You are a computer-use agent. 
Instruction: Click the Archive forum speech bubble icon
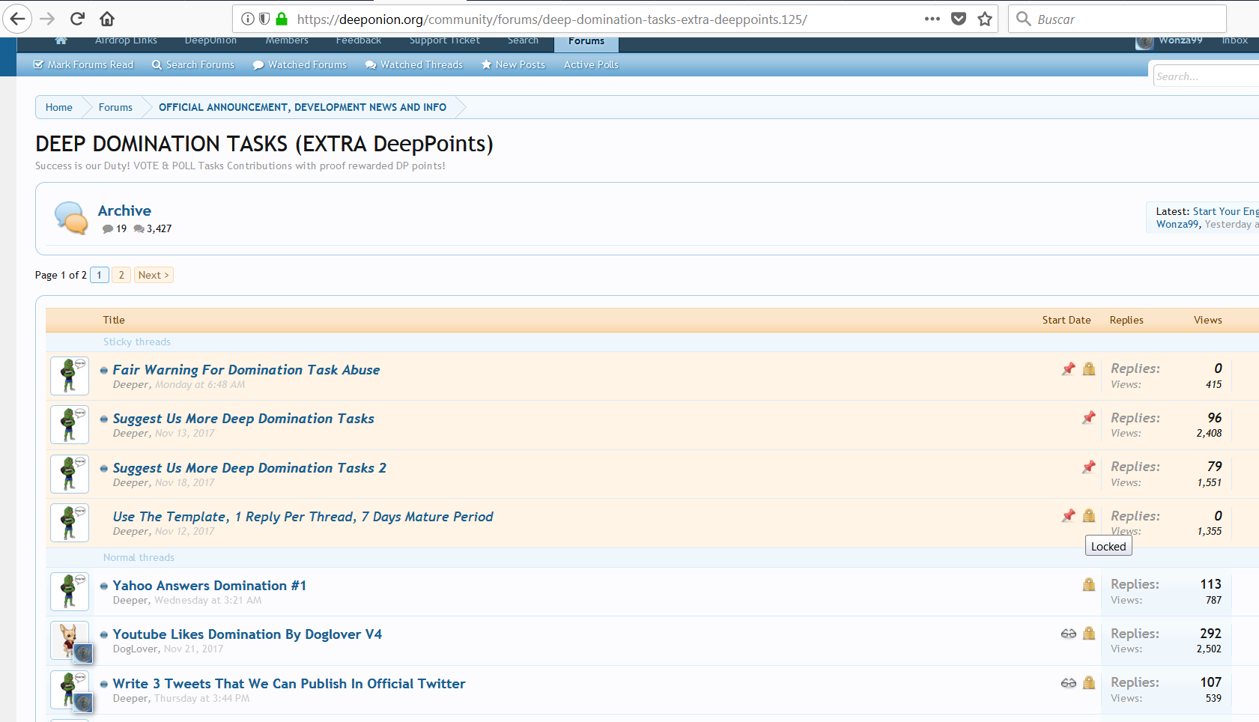(x=71, y=218)
